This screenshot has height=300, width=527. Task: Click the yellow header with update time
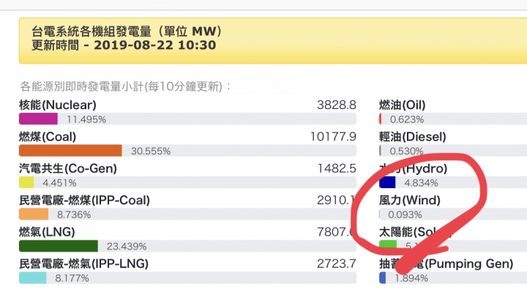coord(273,41)
